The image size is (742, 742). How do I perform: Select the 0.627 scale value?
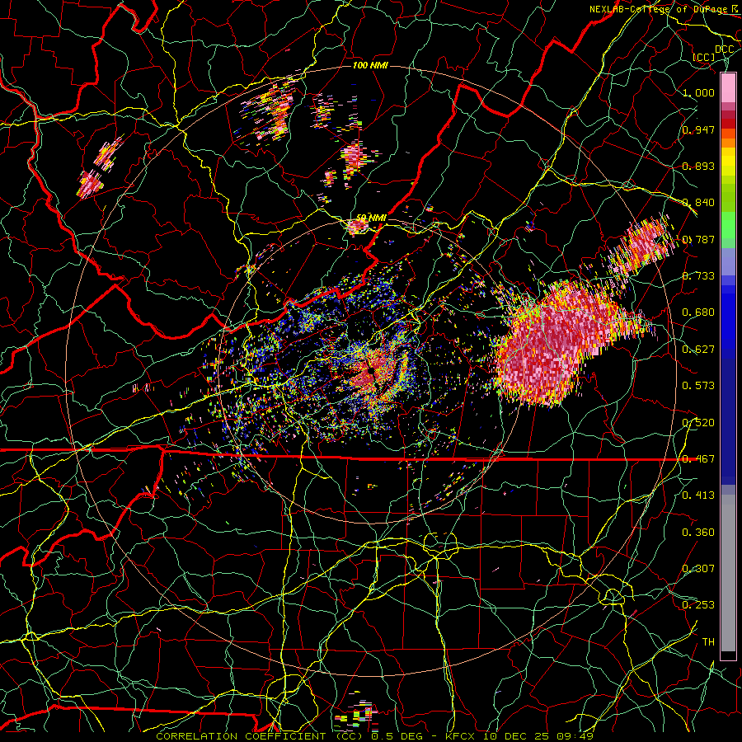coord(698,350)
